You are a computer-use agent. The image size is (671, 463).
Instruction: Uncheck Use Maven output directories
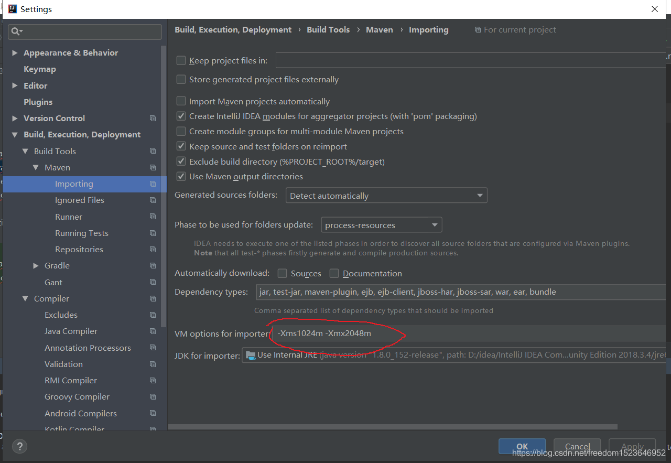181,177
